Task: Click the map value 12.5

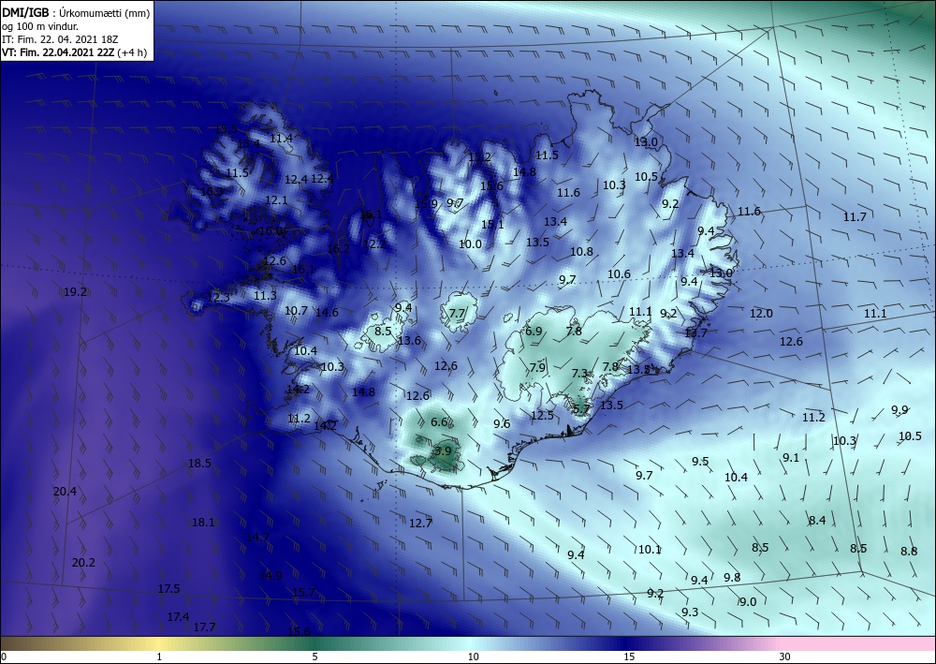Action: coord(542,415)
